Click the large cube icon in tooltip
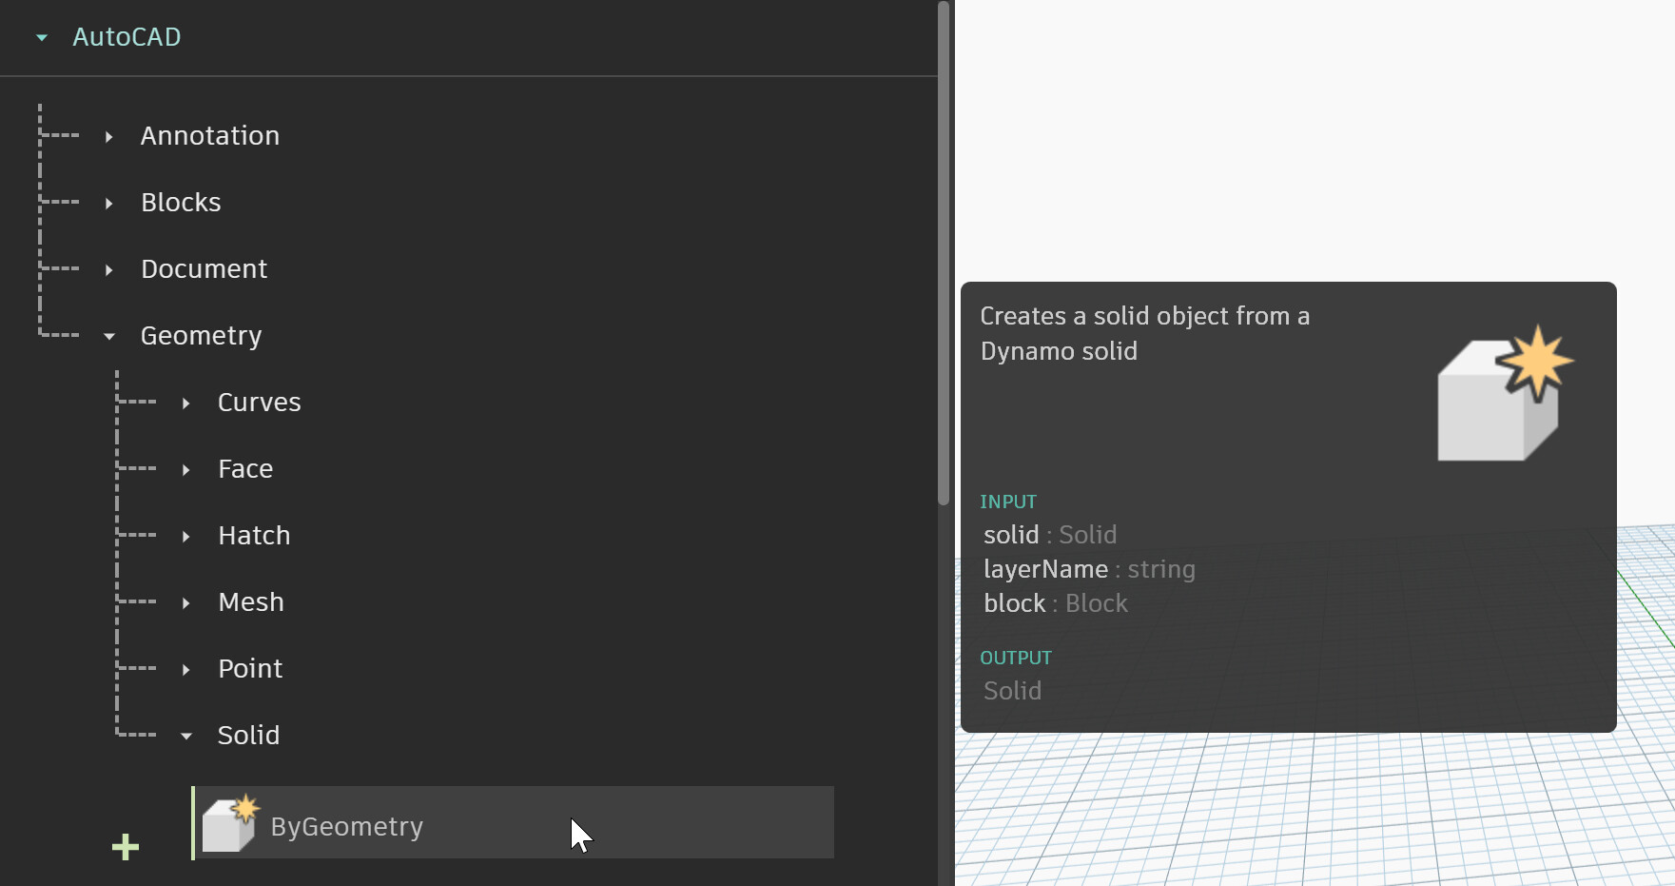Viewport: 1675px width, 886px height. (1505, 393)
